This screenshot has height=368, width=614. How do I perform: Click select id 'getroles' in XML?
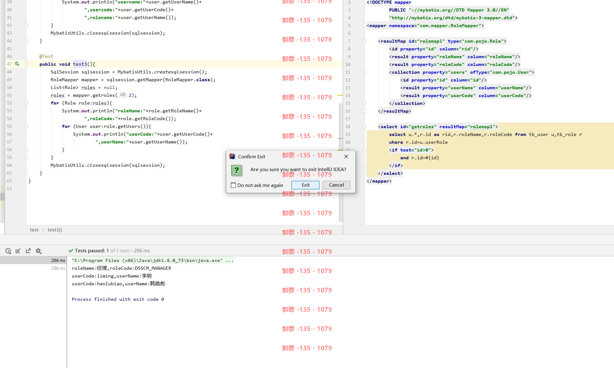423,127
